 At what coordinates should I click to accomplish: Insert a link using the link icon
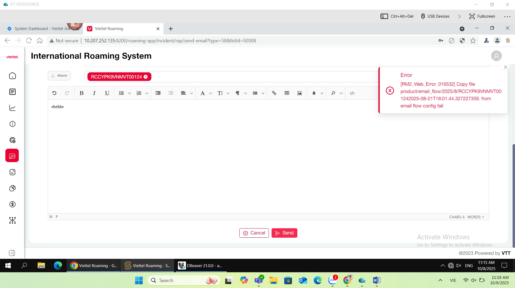click(x=274, y=93)
